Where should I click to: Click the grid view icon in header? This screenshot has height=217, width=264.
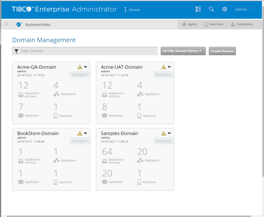point(198,9)
